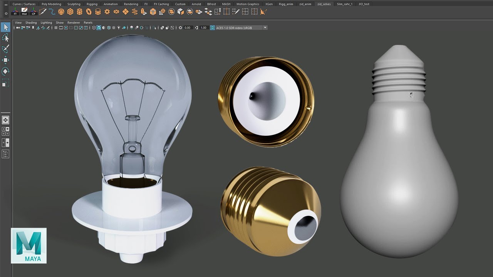Screen dimensions: 493x277
Task: Open the Panels menu
Action: coord(88,23)
